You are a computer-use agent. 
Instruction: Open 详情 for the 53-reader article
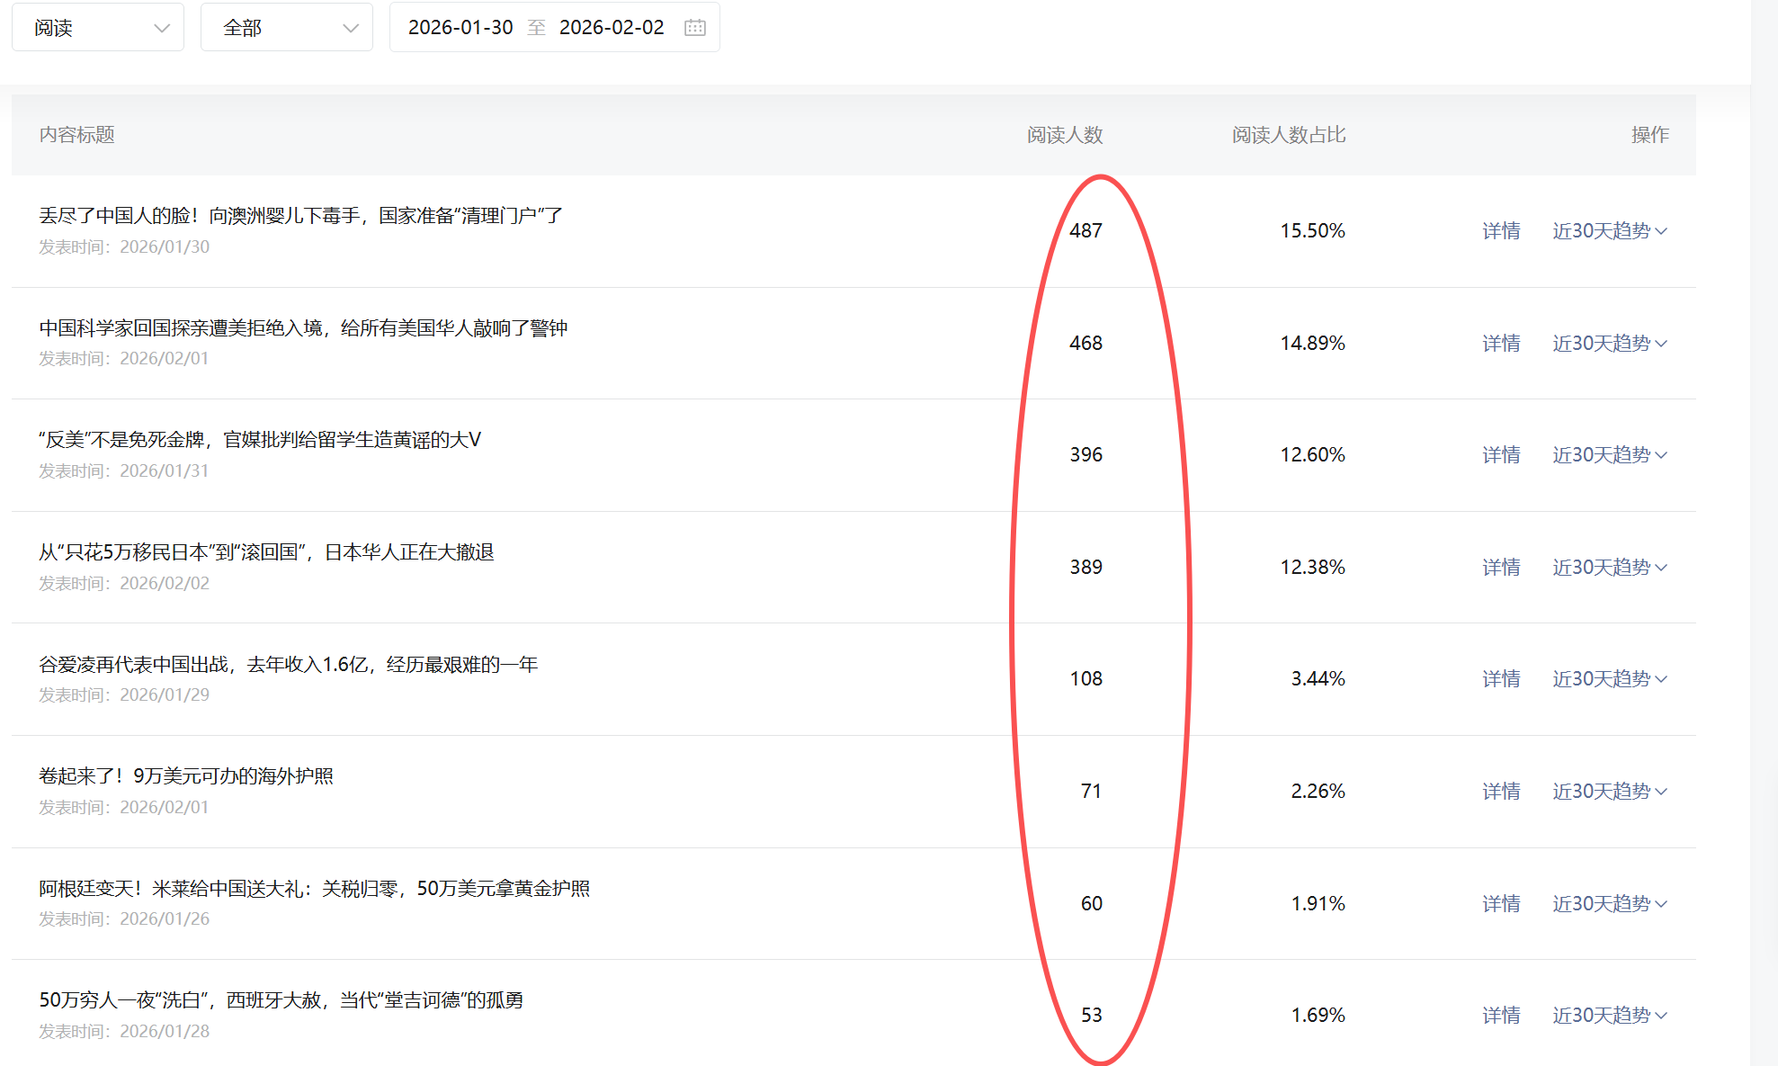[x=1501, y=1016]
